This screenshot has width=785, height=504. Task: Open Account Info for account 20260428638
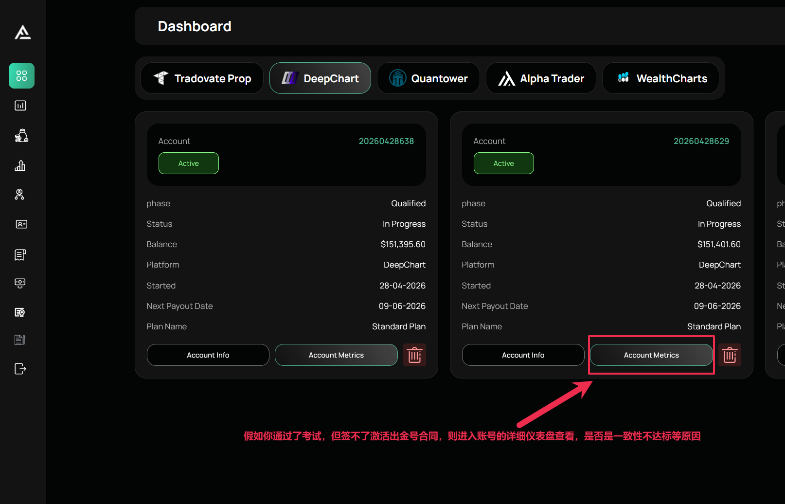point(208,355)
